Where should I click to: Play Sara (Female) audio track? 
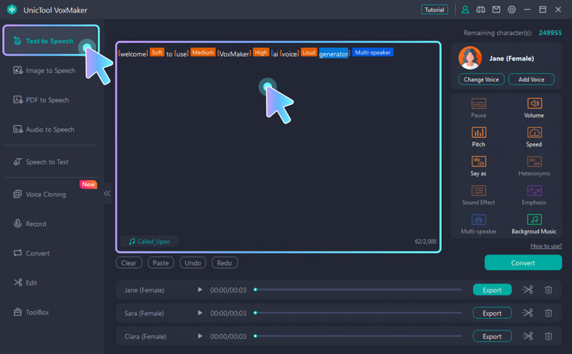point(200,313)
